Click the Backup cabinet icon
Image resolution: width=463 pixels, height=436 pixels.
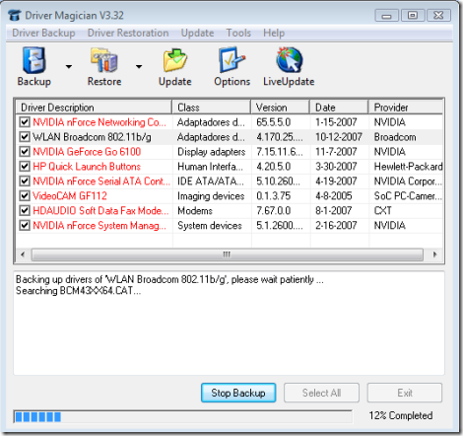tap(33, 60)
